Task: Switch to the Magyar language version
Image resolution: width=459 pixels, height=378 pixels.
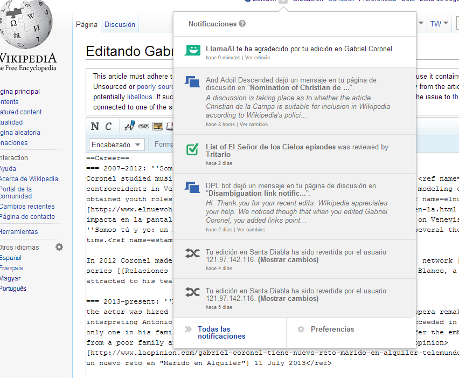Action: pos(10,278)
